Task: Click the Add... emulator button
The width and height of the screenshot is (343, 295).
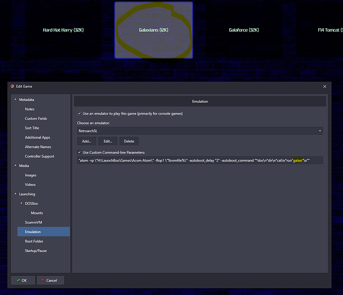Action: [87, 141]
